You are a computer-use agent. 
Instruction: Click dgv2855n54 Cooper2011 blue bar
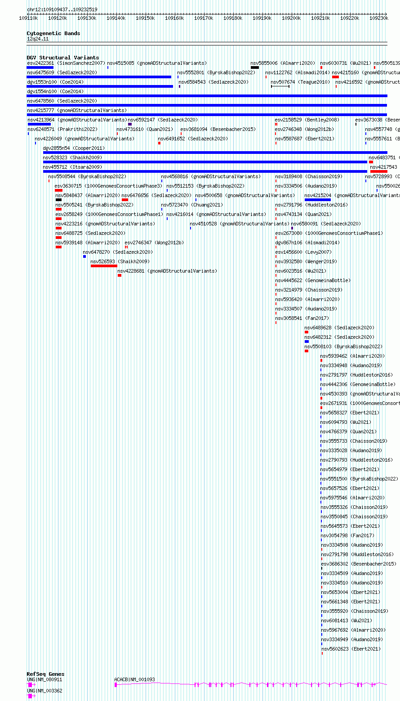tap(215, 153)
